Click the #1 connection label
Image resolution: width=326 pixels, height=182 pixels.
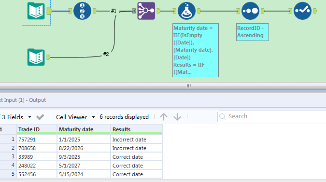click(113, 11)
